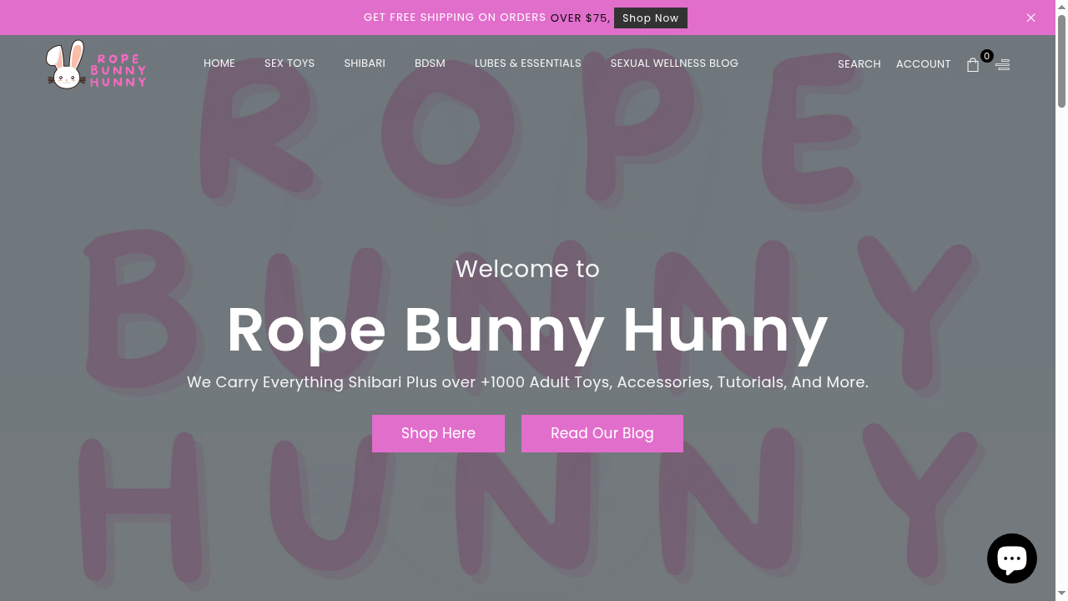Image resolution: width=1068 pixels, height=601 pixels.
Task: Click the Read Our Blog button
Action: pos(602,433)
